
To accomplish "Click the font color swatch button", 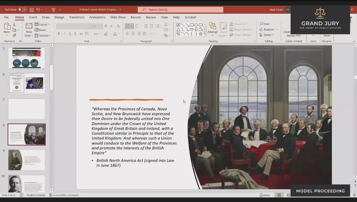I will click(x=115, y=34).
